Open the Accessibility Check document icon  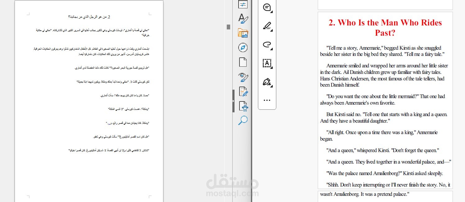click(243, 106)
